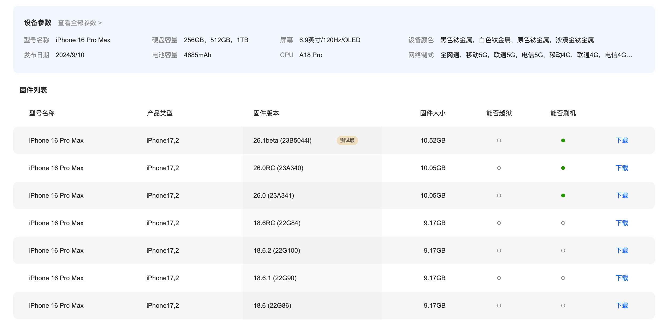Click green flashable dot for 26.0 (23A341)
The width and height of the screenshot is (659, 320).
pos(563,196)
